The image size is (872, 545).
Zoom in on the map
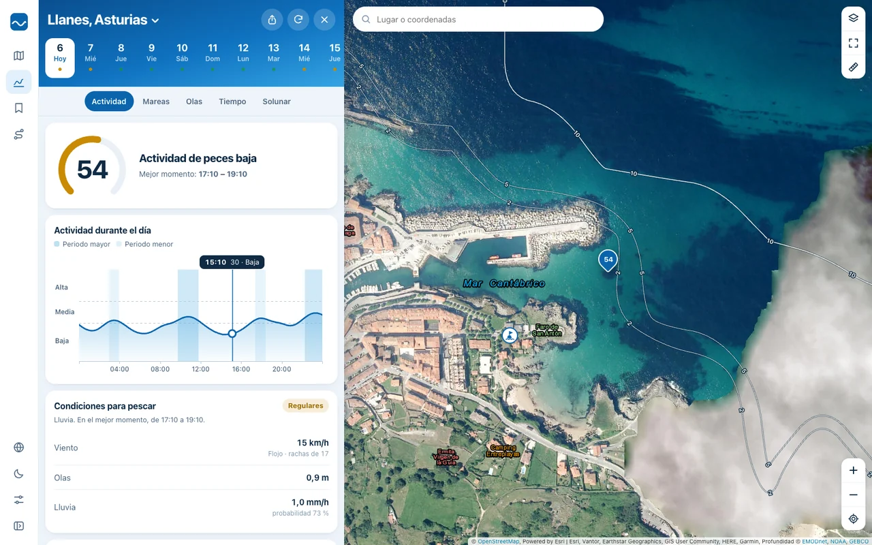854,470
